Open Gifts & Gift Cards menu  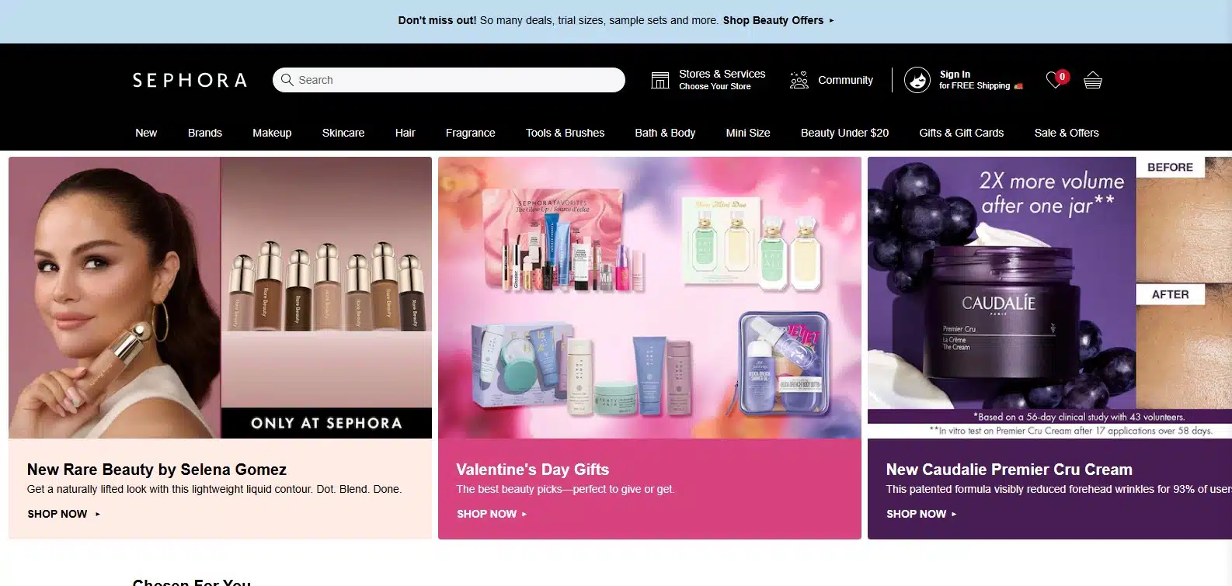(x=962, y=133)
